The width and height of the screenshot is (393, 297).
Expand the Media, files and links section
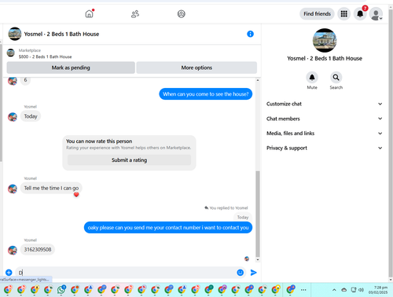coord(325,134)
